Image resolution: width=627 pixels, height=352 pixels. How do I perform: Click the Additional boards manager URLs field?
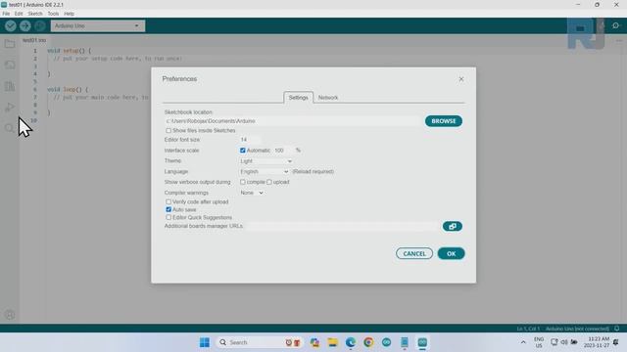(x=342, y=226)
